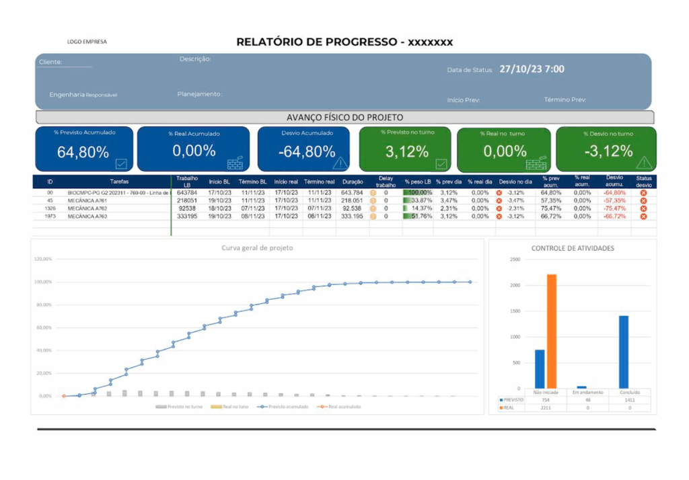
Task: Click red X status desvio icon for MECÂNICA A763
Action: point(643,216)
